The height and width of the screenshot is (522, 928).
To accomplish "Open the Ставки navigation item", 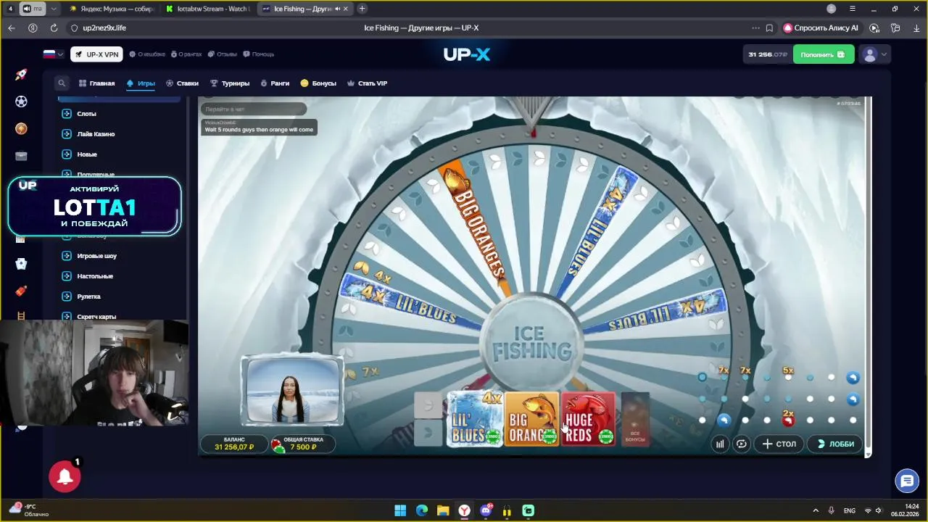I will click(182, 83).
